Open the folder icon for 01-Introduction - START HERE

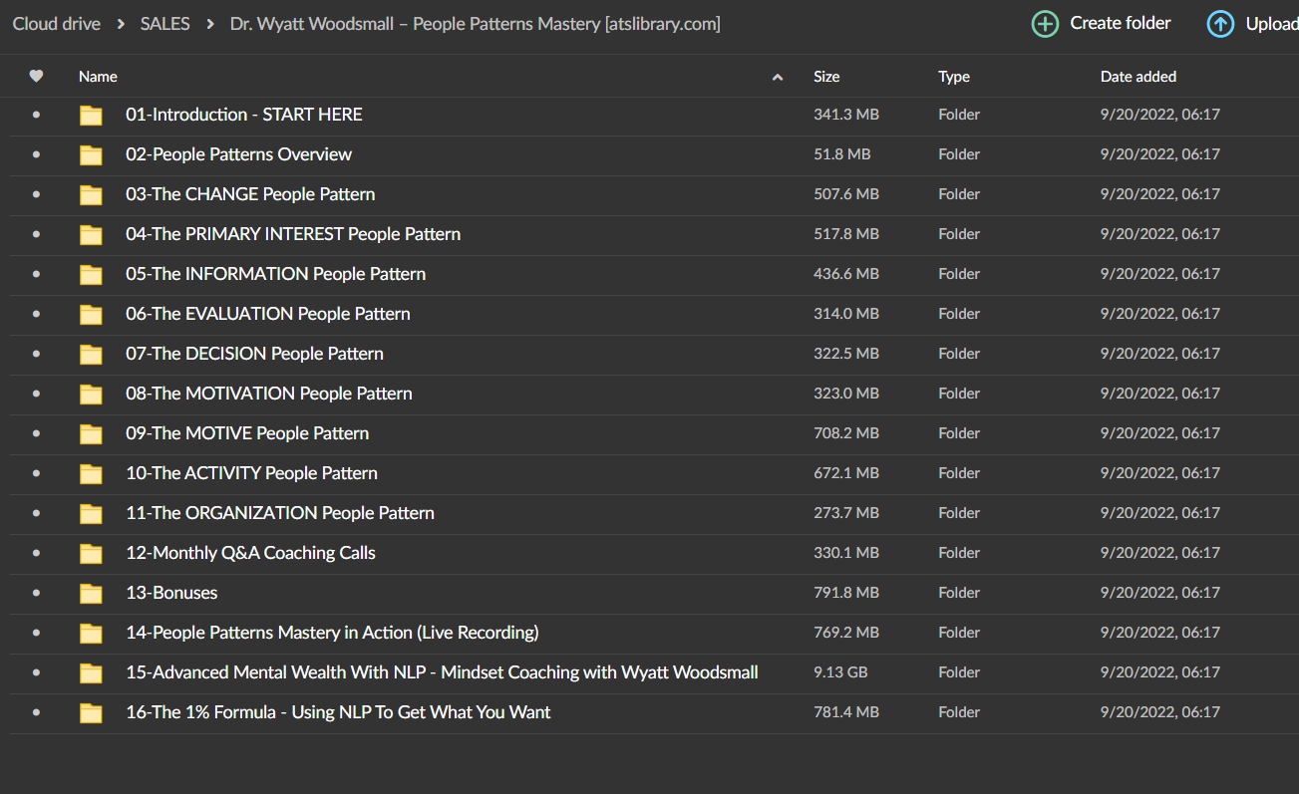click(91, 116)
